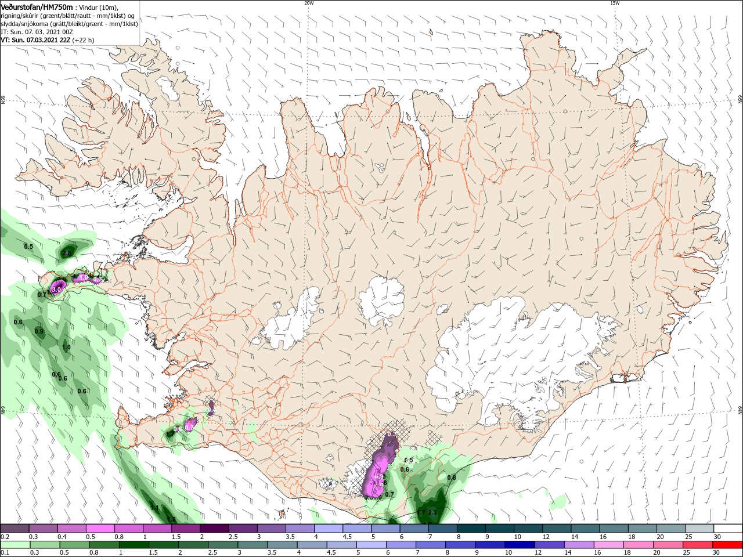Click the '0.8' precipitation value on map
The height and width of the screenshot is (557, 743).
[451, 478]
